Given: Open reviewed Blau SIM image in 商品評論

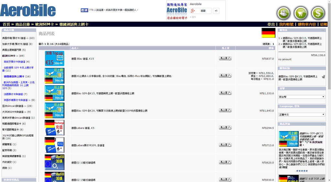Looking at the screenshot, I should tap(289, 139).
